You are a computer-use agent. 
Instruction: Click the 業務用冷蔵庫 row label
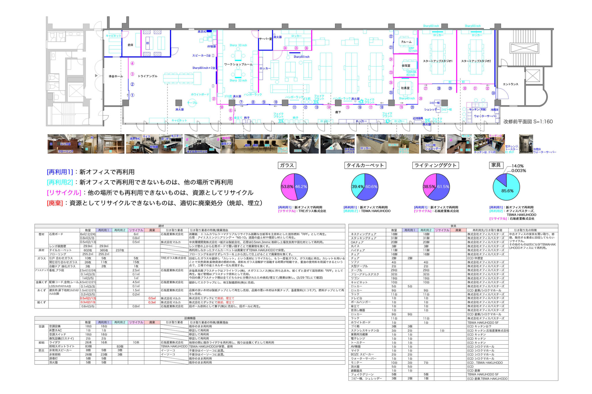point(360,335)
